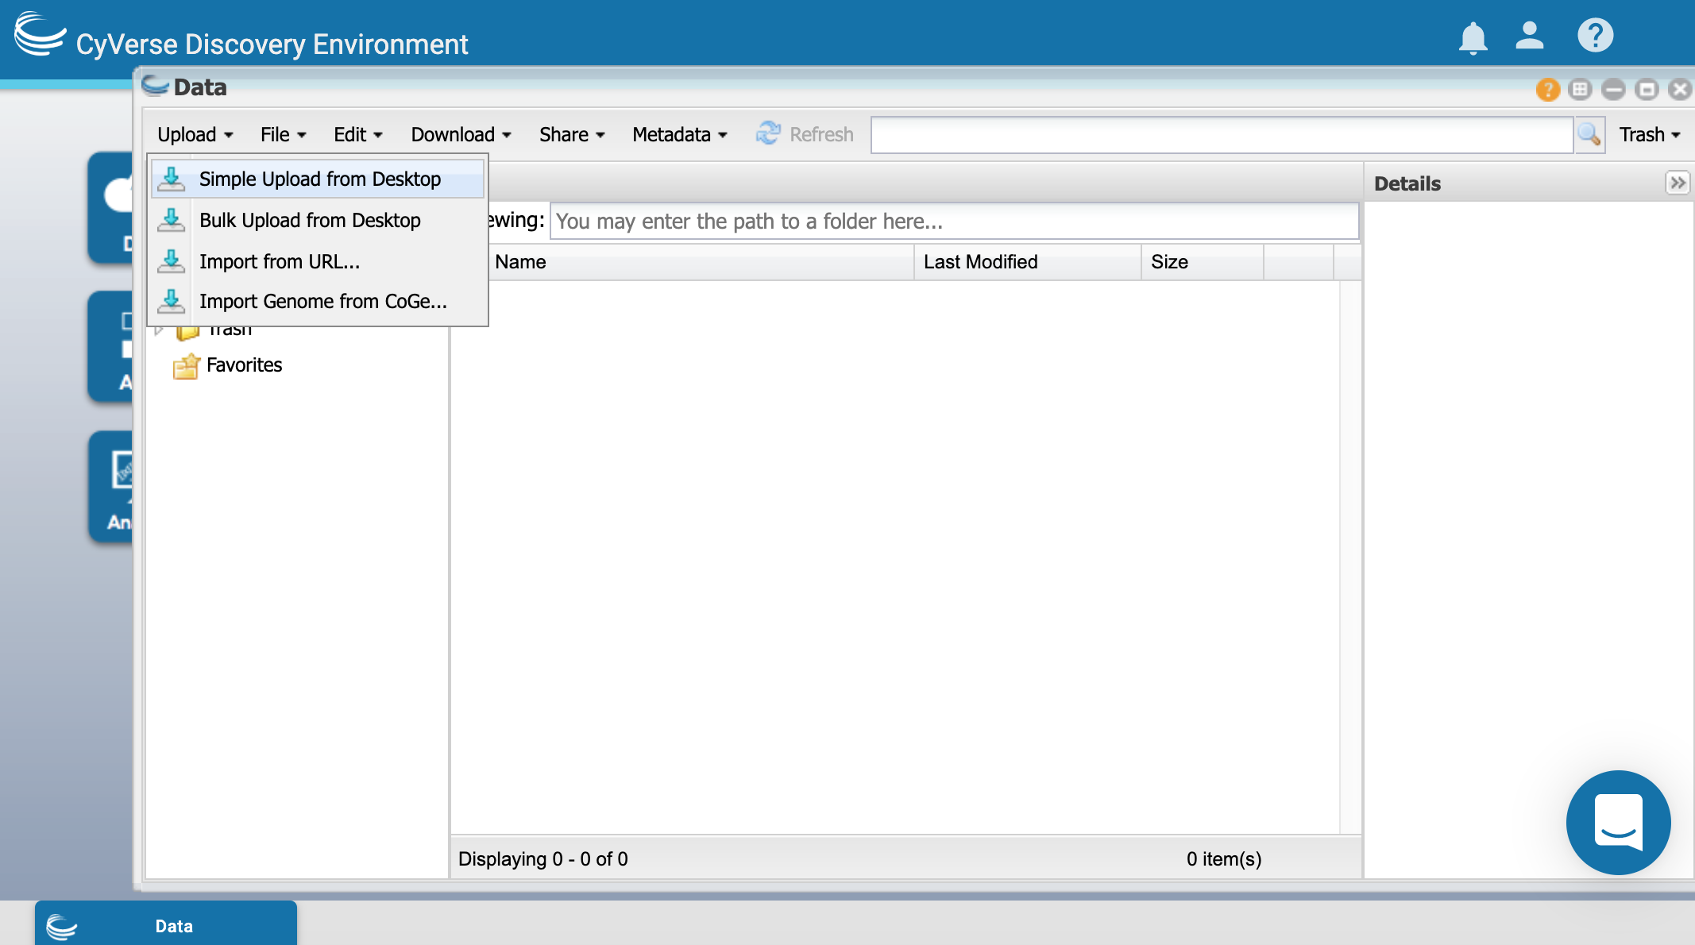1695x945 pixels.
Task: Expand the Details panel toggle
Action: click(x=1678, y=183)
